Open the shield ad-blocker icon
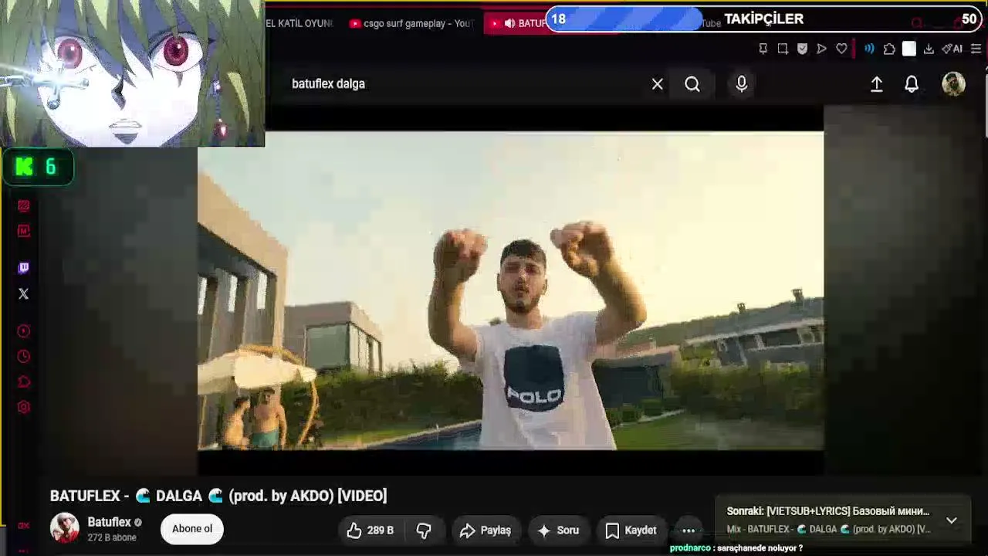This screenshot has width=988, height=556. (802, 49)
